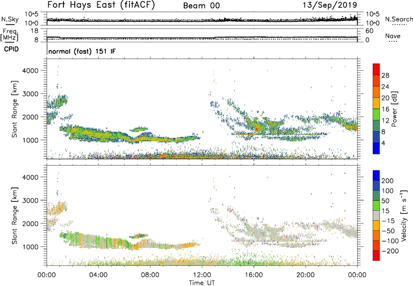Viewport: 413px width, 286px height.
Task: Select the '20:00' time tick label
Action: (306, 275)
